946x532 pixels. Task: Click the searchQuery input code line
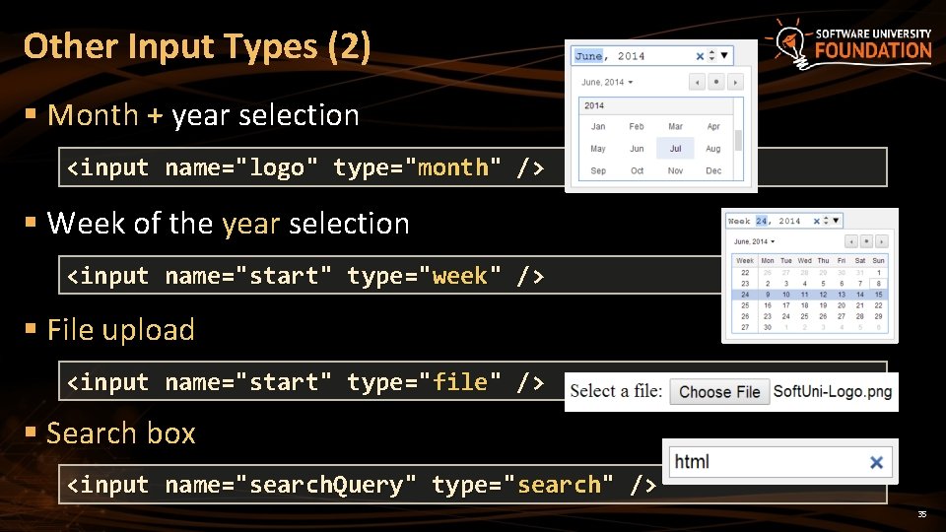coord(362,485)
